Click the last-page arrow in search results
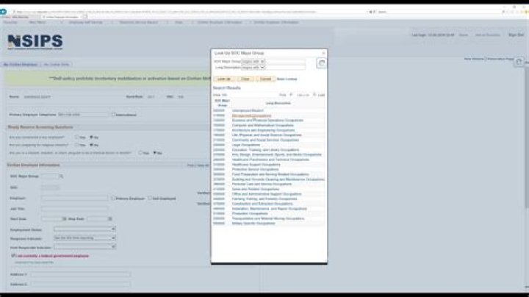 coord(314,95)
